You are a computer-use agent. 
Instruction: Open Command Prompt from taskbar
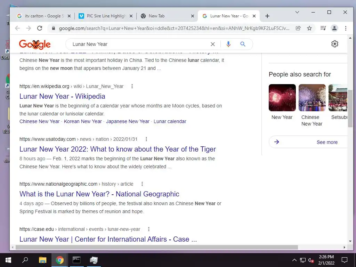click(x=76, y=260)
